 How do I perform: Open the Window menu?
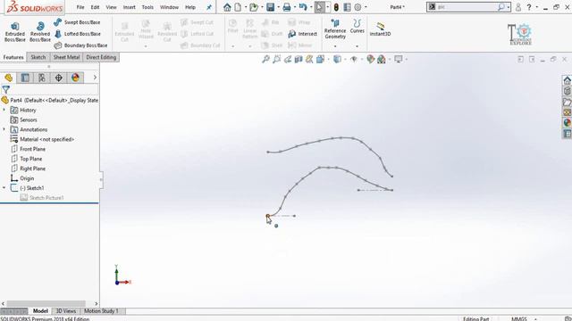[x=169, y=7]
